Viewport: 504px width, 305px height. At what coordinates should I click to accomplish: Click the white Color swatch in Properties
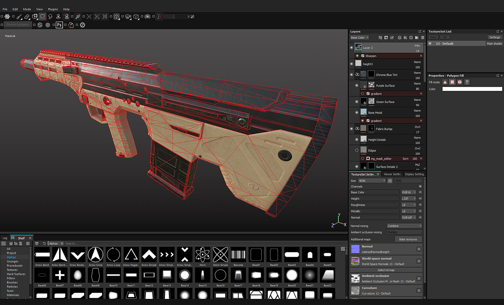tap(472, 89)
